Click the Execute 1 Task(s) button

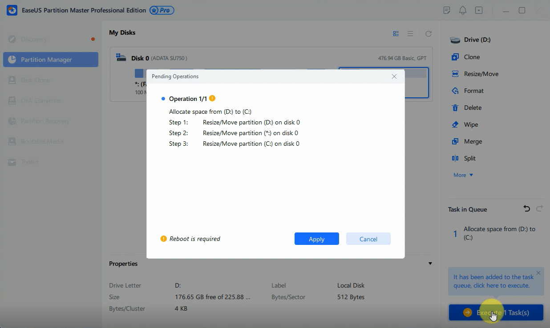coord(496,312)
